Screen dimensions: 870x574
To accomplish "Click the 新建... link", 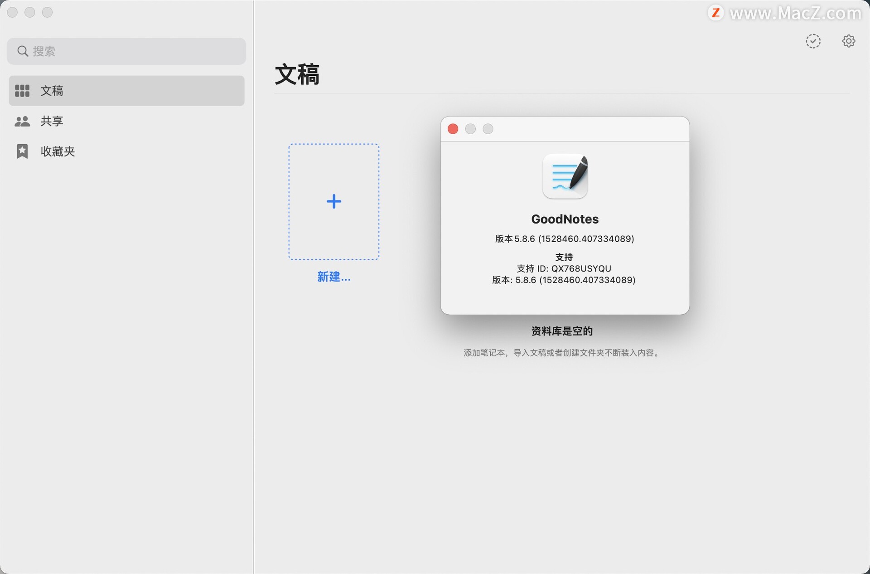I will 334,277.
